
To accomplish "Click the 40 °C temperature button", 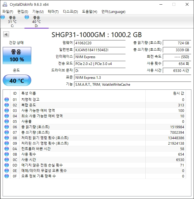I will 17,80.
